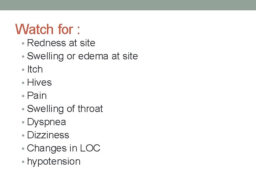Viewport: 256px width, 192px height.
Task: Click the bullet marker beside 'Dizziness'
Action: point(23,135)
